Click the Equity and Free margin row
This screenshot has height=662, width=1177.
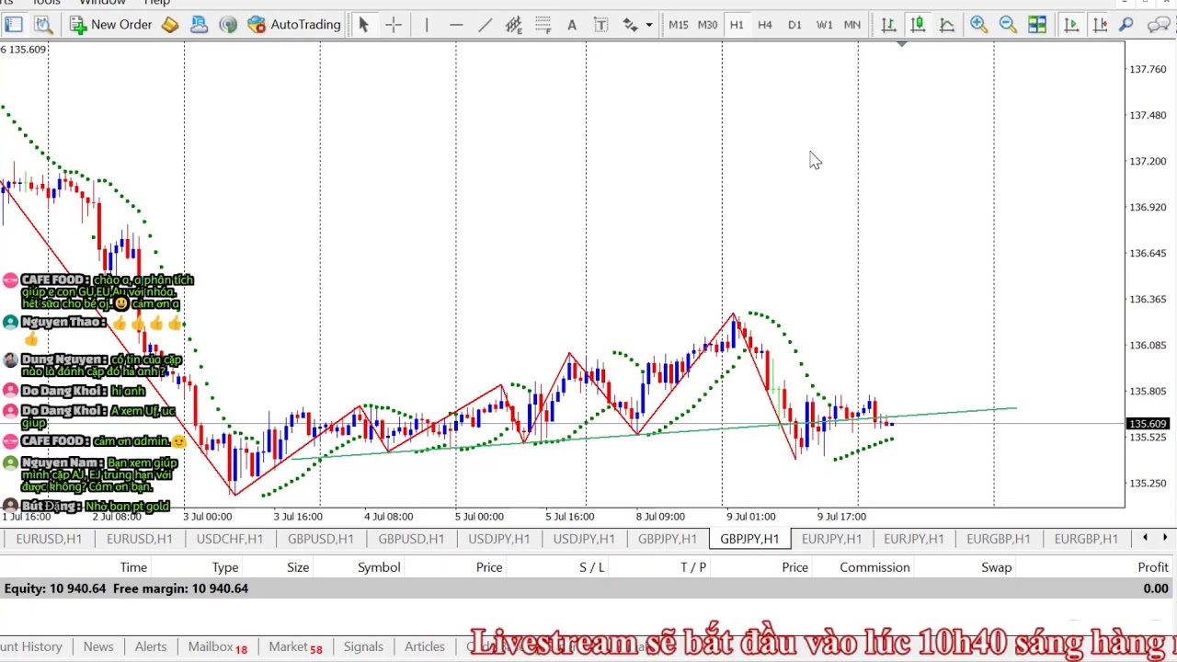[588, 588]
